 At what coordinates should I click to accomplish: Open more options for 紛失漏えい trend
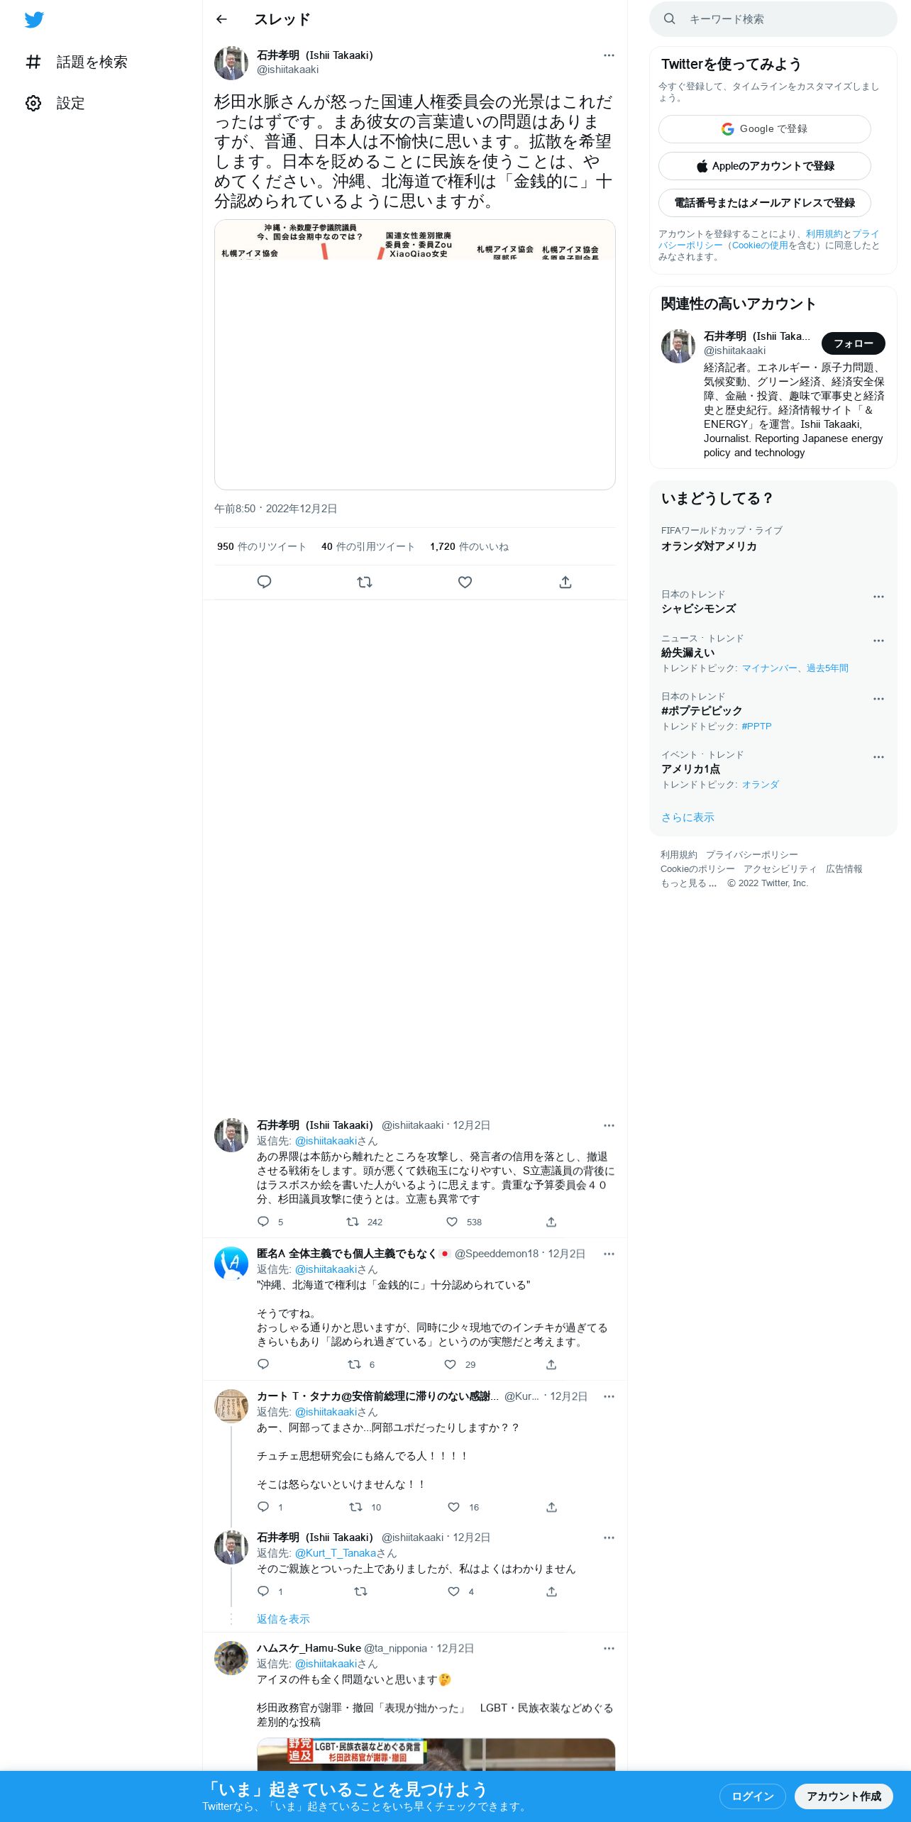[878, 641]
